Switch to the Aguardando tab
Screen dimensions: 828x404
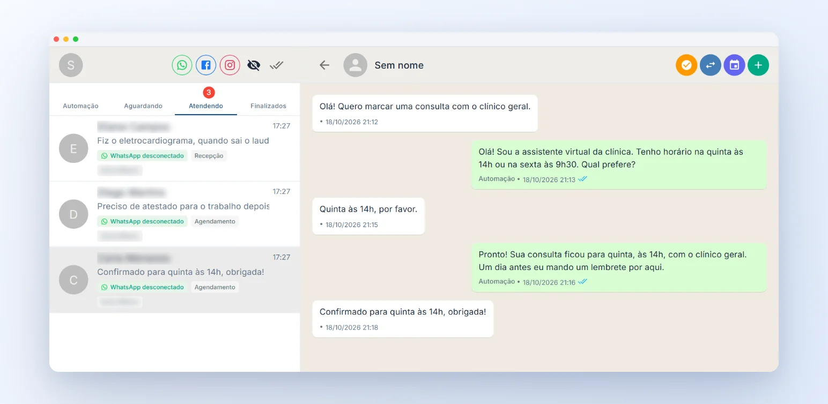click(143, 106)
